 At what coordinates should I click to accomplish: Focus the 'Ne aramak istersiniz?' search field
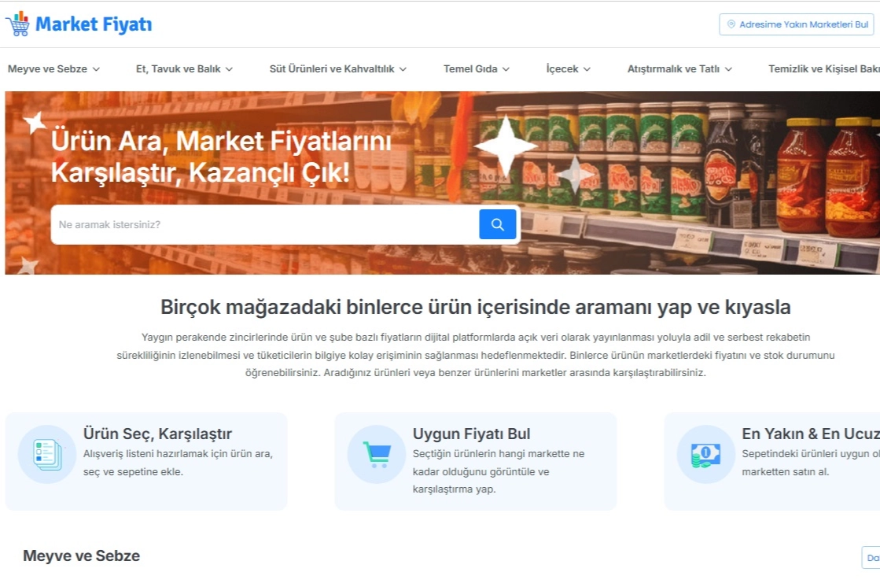(x=264, y=225)
